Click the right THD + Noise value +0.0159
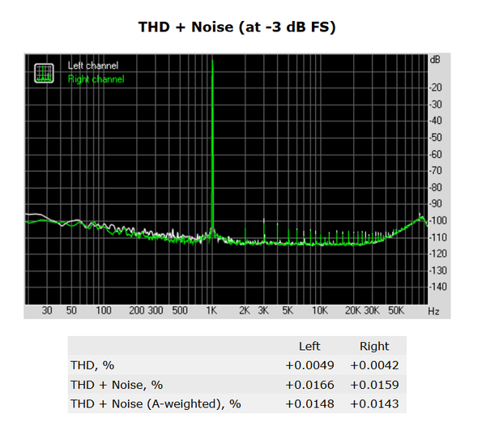This screenshot has width=486, height=422. coord(374,385)
